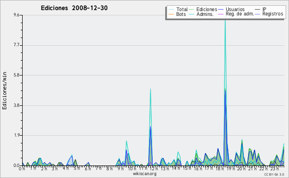Screen dimensions: 289x178
Task: Click the 23 h x-axis label
Action: click(x=275, y=168)
